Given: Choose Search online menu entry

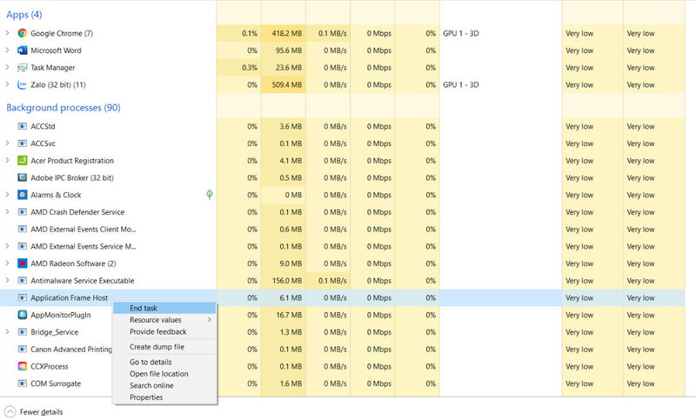Looking at the screenshot, I should click(x=164, y=385).
